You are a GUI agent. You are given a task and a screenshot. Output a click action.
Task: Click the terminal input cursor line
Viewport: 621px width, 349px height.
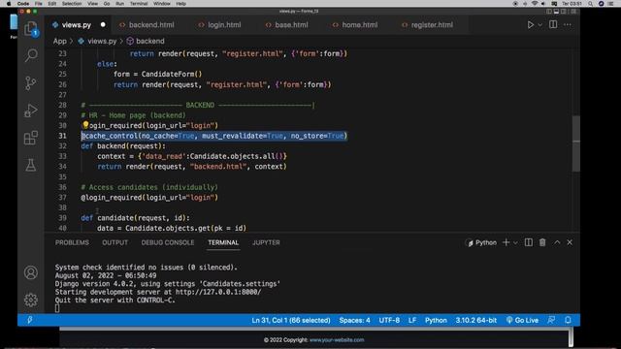(57, 308)
